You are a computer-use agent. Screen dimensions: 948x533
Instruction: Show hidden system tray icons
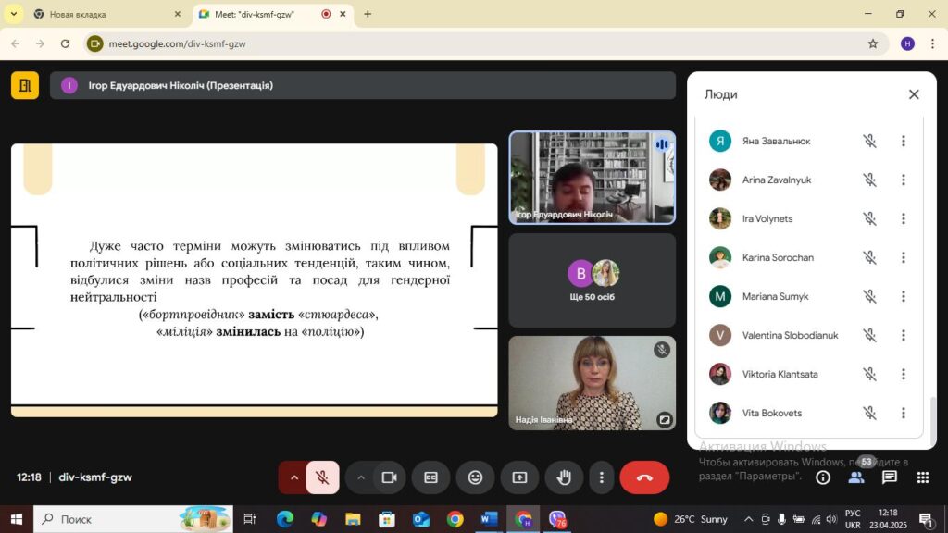click(748, 519)
